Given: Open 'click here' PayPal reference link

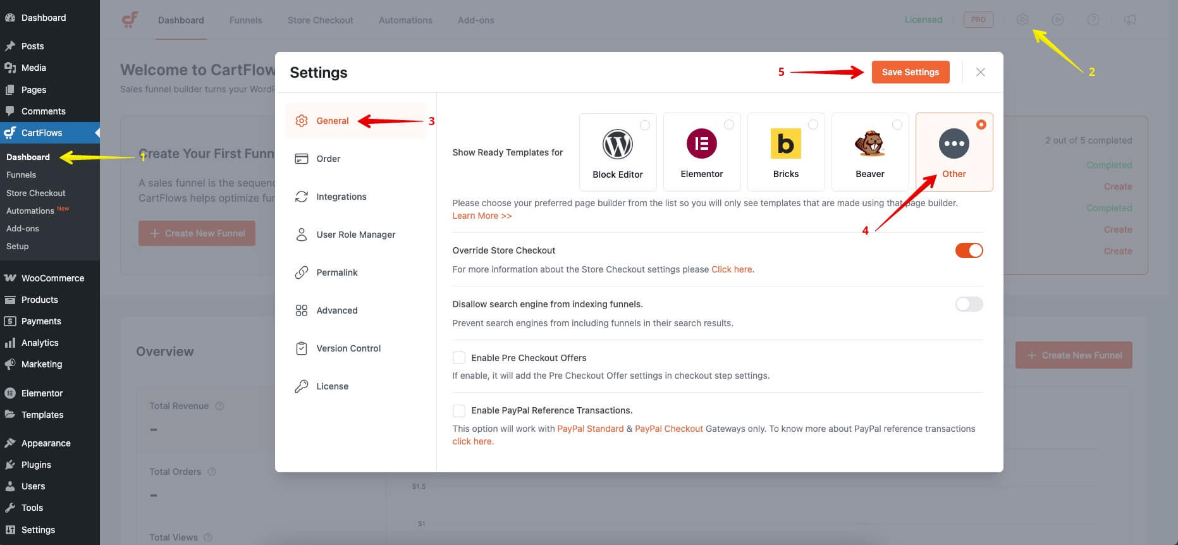Looking at the screenshot, I should pos(472,441).
